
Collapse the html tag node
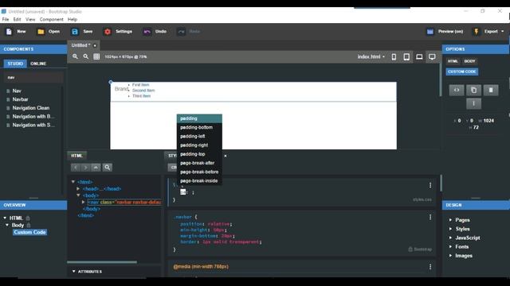[73, 182]
